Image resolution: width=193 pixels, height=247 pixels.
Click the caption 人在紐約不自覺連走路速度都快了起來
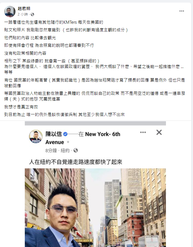coord(76,162)
